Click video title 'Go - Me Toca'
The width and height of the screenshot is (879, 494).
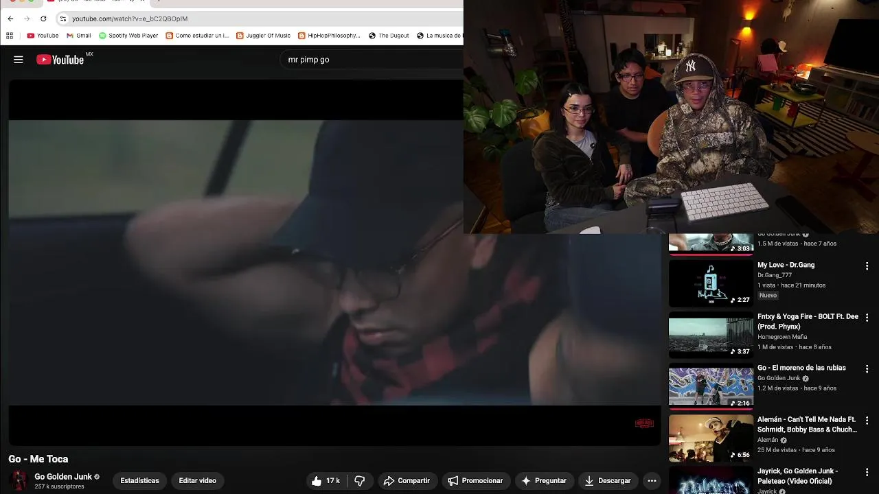(38, 459)
